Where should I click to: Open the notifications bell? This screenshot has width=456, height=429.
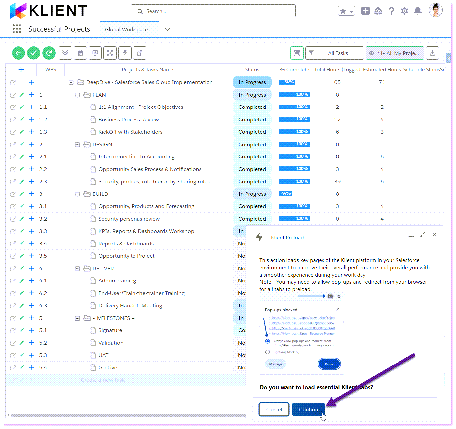point(418,11)
